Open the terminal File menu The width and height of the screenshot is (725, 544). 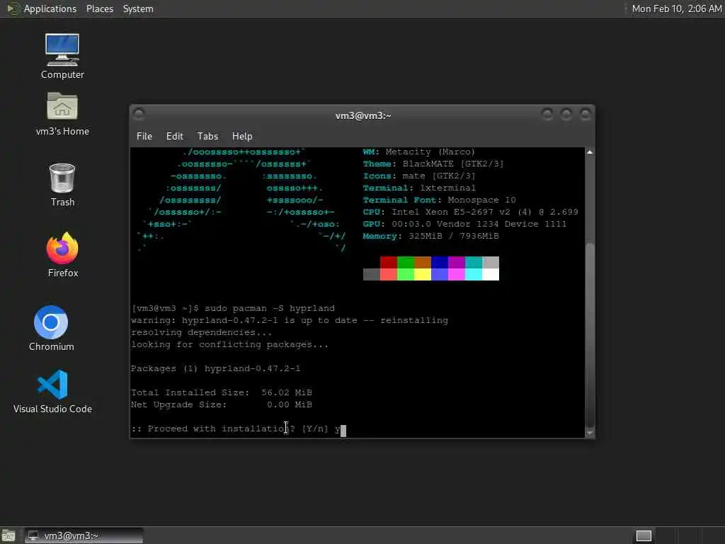pos(144,136)
